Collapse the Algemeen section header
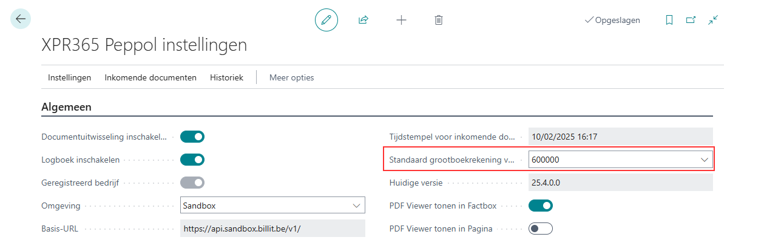 [67, 107]
